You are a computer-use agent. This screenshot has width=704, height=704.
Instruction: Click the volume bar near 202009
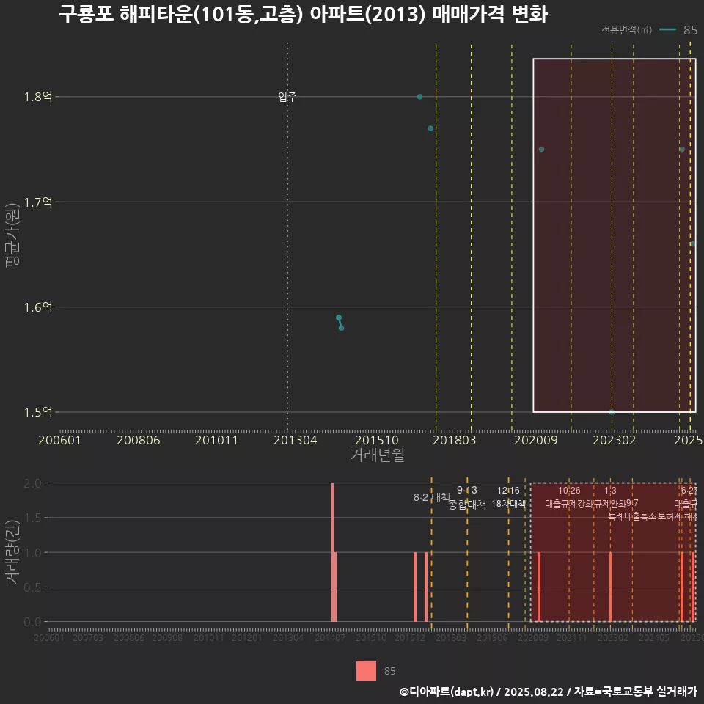[539, 587]
